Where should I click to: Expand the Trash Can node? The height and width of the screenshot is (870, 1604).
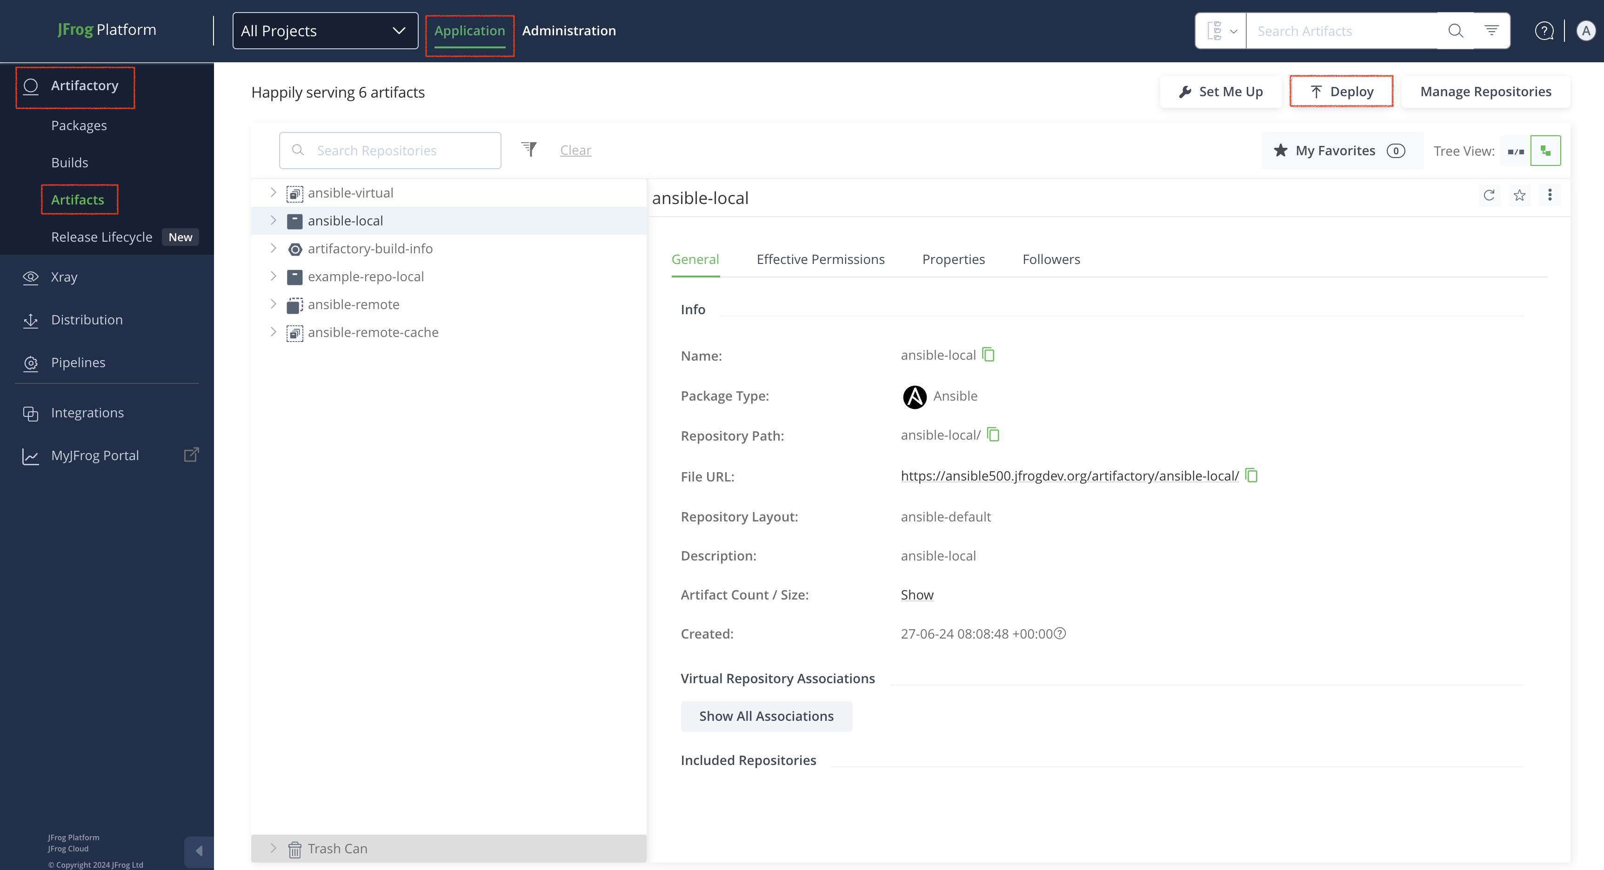click(x=273, y=848)
